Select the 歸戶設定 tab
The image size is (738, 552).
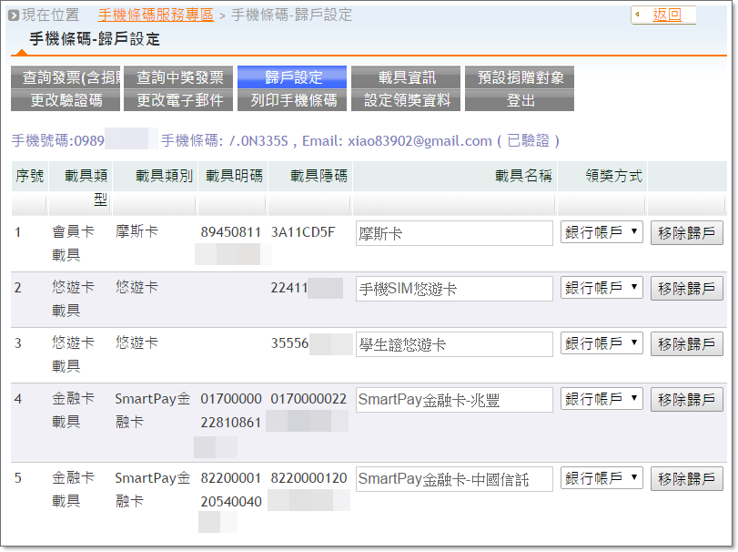(x=292, y=77)
